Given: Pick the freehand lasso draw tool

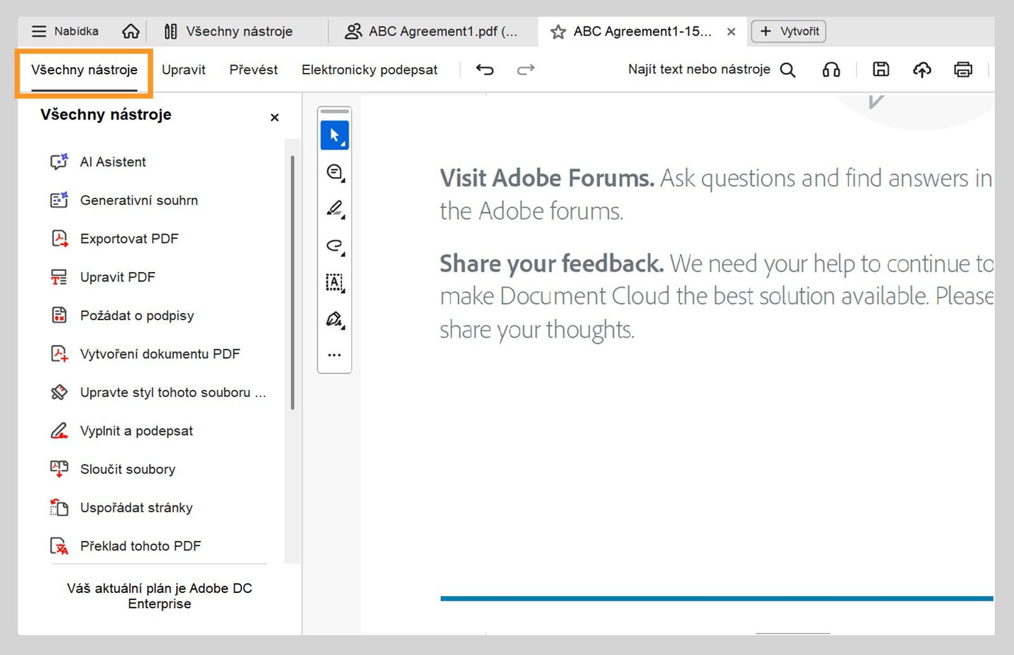Looking at the screenshot, I should [334, 245].
